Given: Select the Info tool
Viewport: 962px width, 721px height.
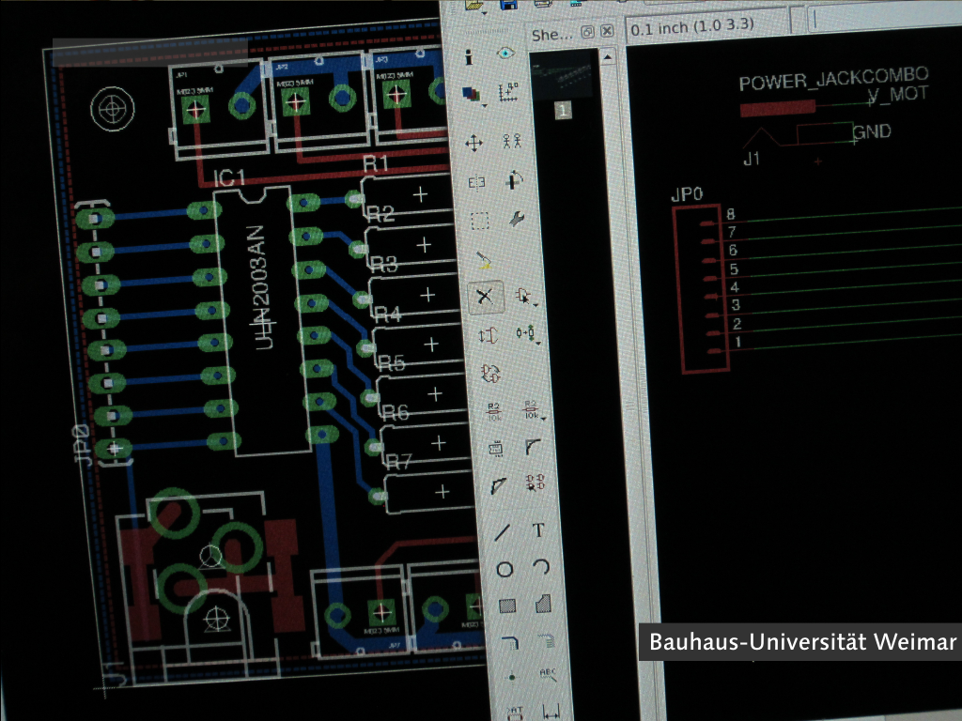Looking at the screenshot, I should (x=469, y=57).
